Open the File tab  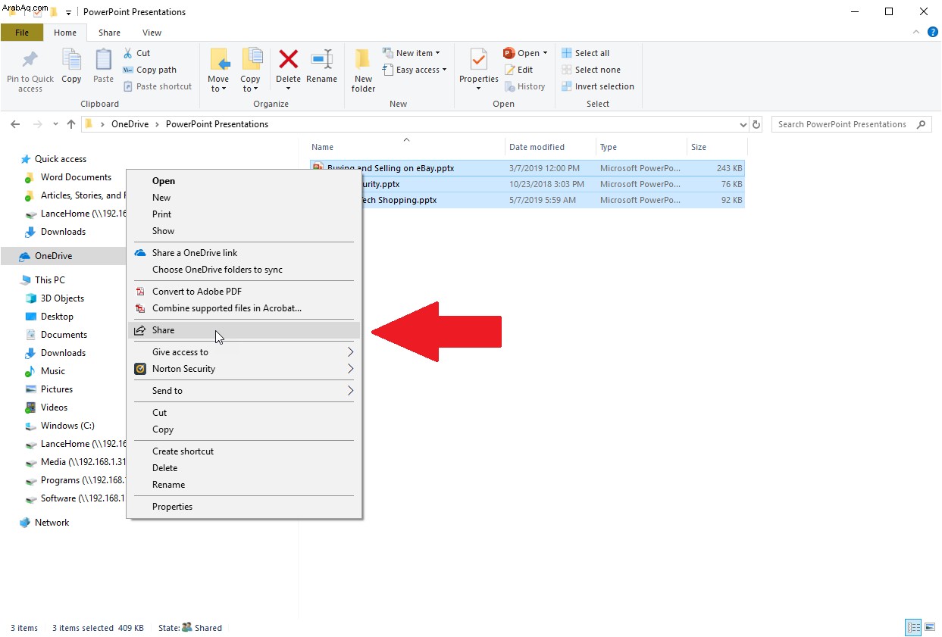[22, 33]
